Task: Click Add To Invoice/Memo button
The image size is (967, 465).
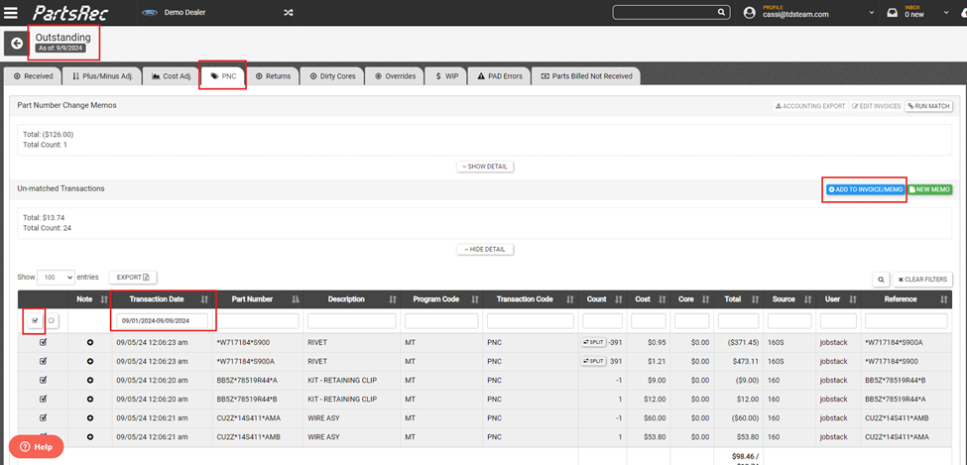Action: 866,190
